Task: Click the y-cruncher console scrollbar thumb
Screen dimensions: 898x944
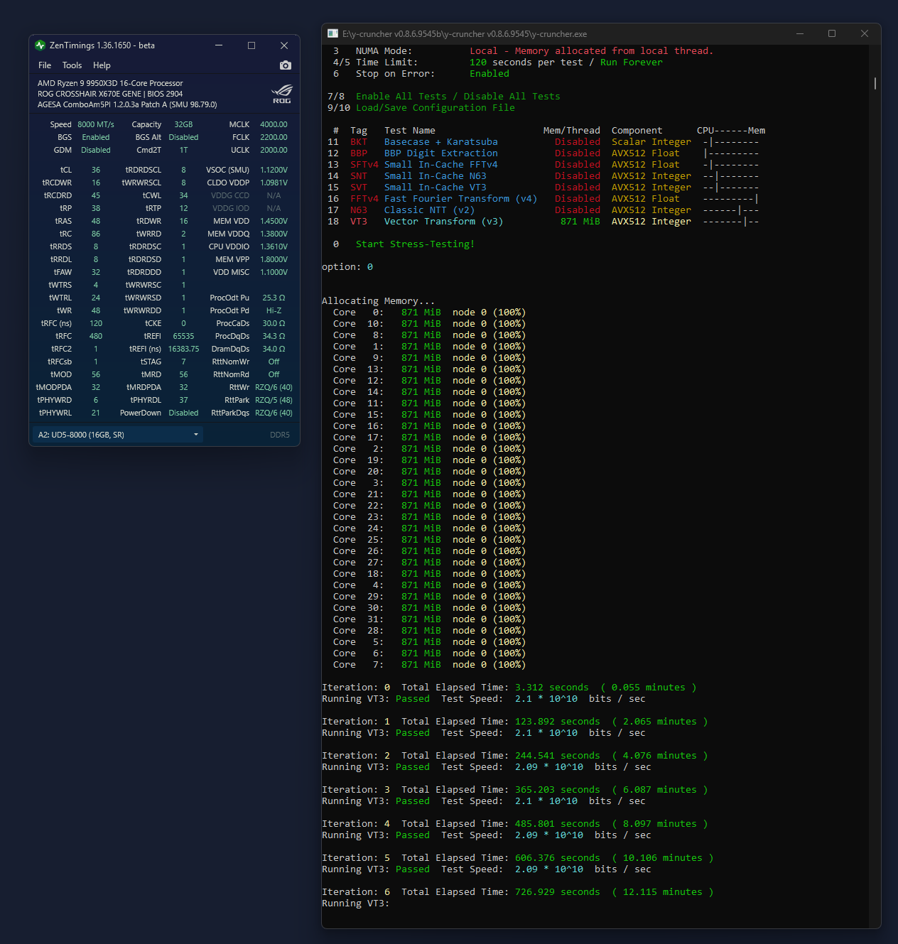Action: click(x=875, y=83)
